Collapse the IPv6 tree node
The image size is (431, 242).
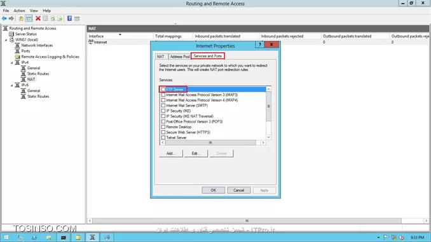pos(12,85)
